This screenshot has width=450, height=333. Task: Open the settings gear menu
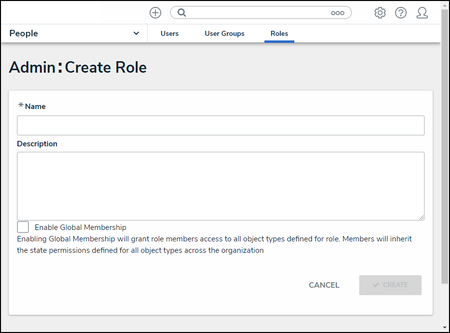tap(380, 13)
